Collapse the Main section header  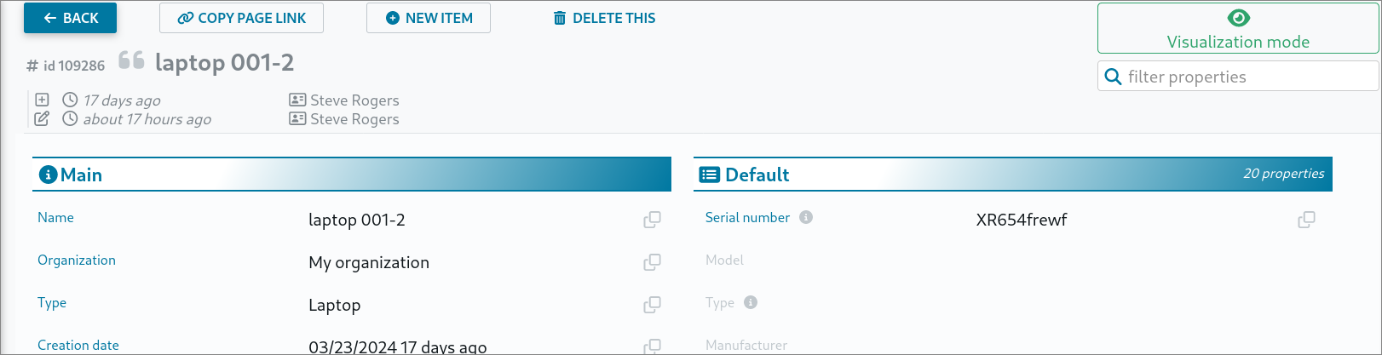(x=351, y=175)
